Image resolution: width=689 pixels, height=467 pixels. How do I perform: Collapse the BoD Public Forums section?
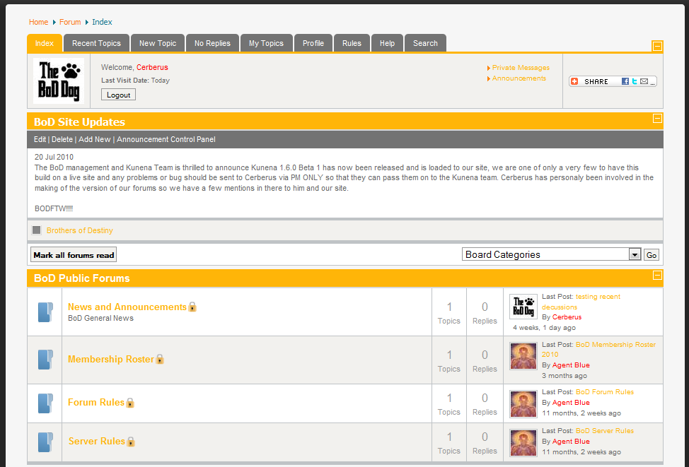point(657,275)
